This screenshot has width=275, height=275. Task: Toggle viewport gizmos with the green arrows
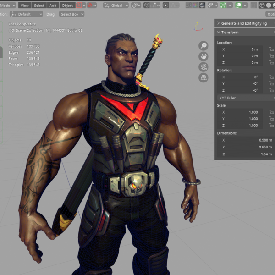(223, 5)
